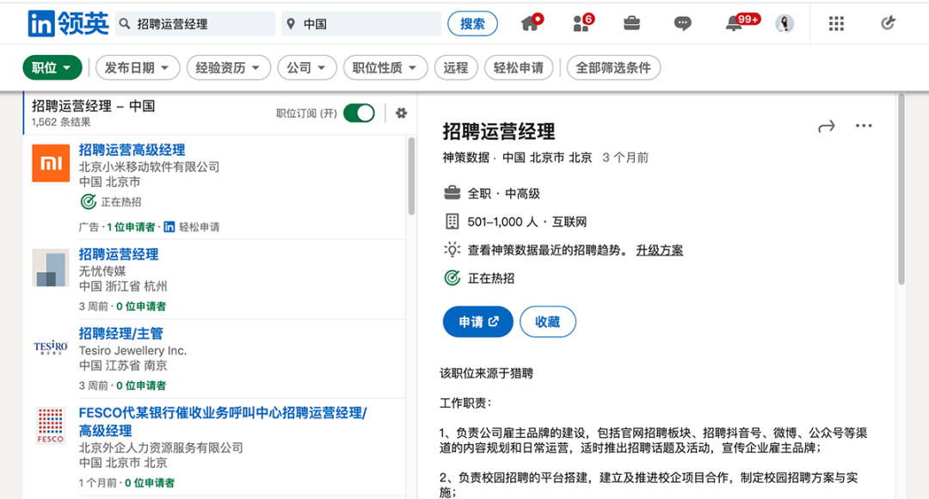Select the Jobs briefcase icon
Viewport: 929px width, 499px height.
click(x=631, y=23)
